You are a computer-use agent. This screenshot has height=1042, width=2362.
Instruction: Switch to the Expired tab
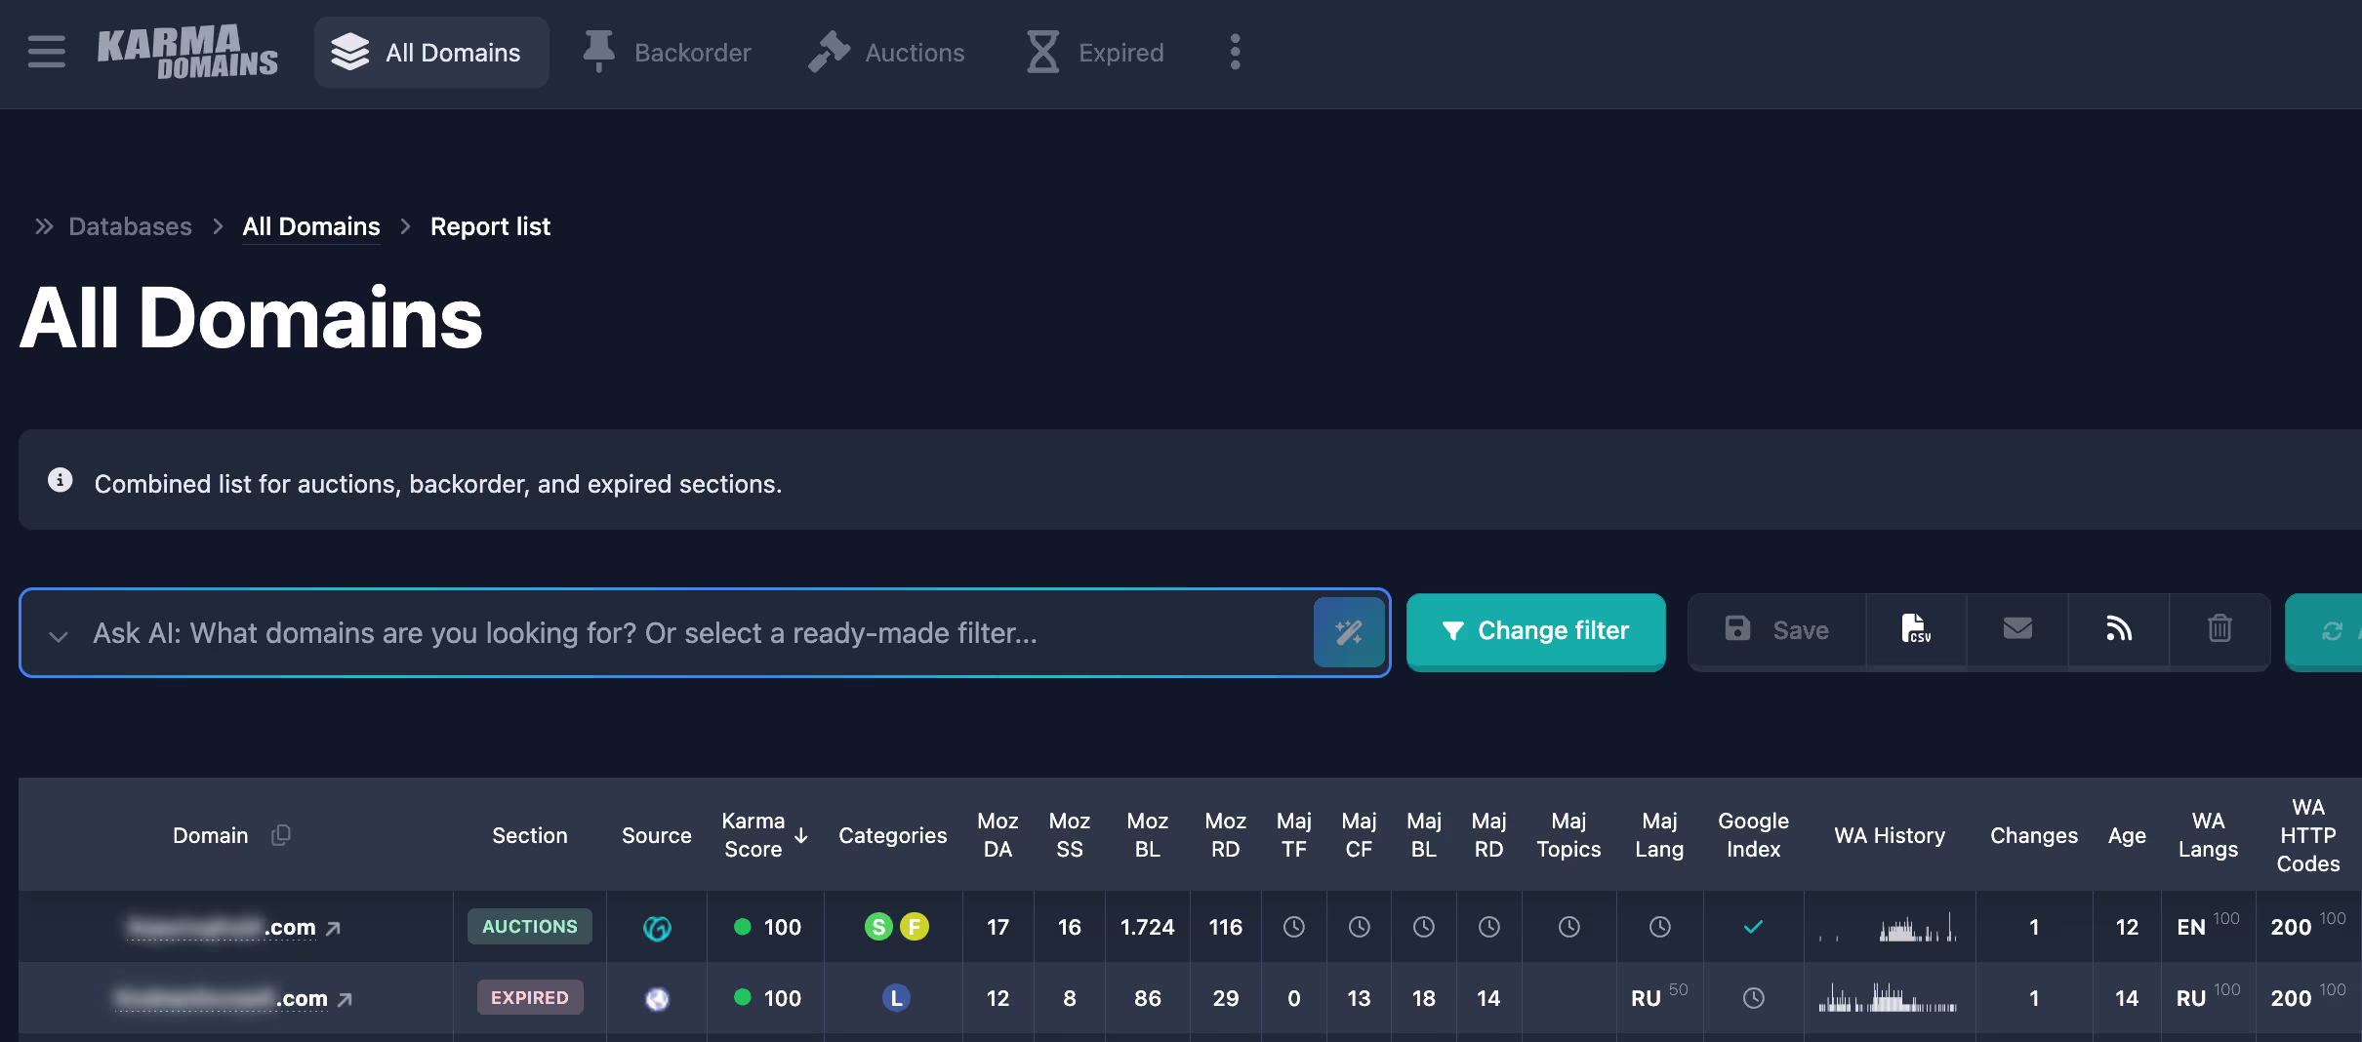[x=1095, y=53]
